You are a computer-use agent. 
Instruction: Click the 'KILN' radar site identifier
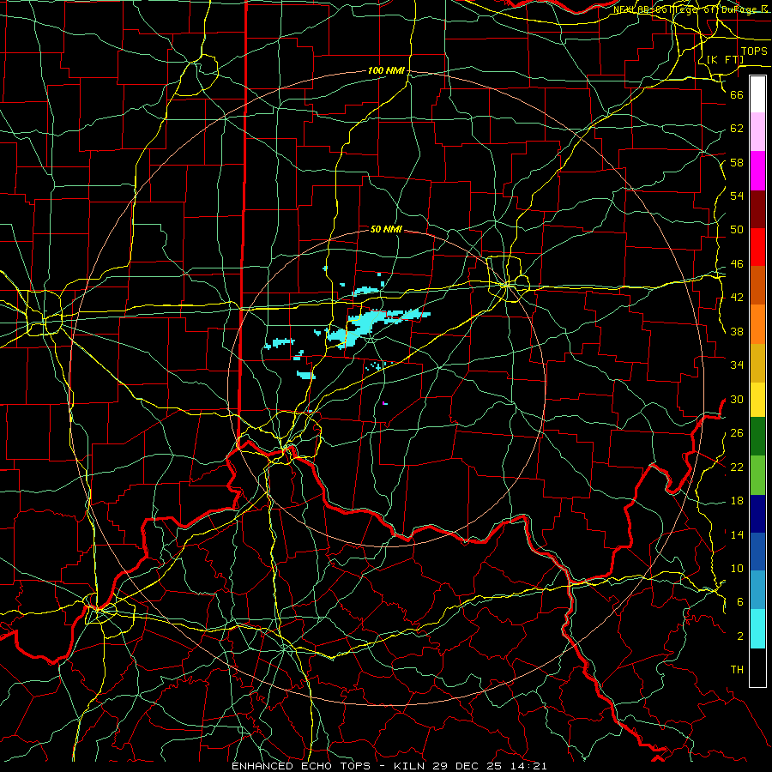pos(411,766)
